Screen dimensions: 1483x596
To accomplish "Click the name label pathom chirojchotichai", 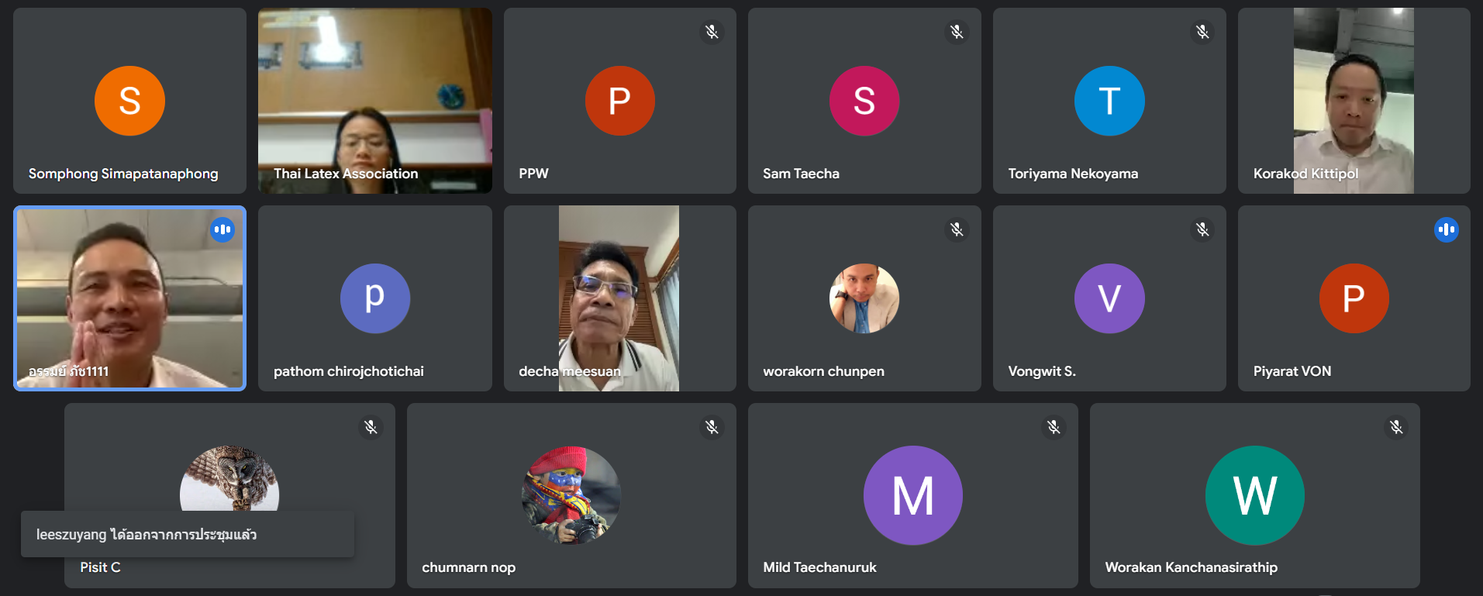I will (x=349, y=371).
